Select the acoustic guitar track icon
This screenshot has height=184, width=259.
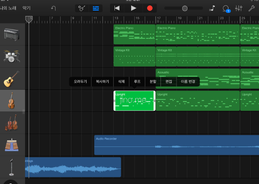tap(12, 79)
